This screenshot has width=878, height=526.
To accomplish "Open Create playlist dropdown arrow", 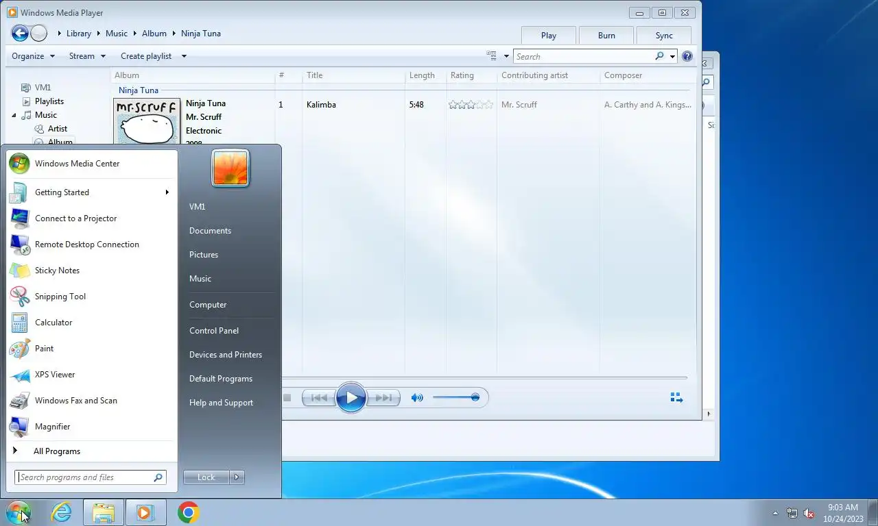I will coord(184,56).
